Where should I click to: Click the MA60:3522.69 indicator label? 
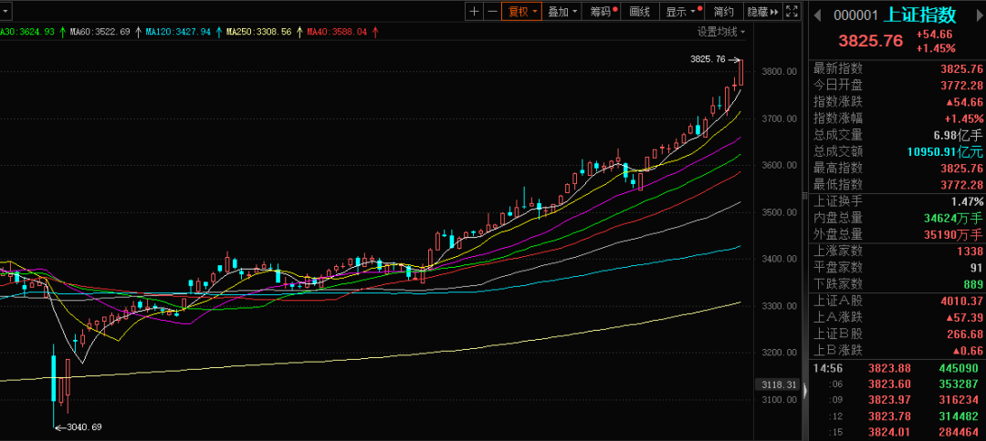click(100, 31)
